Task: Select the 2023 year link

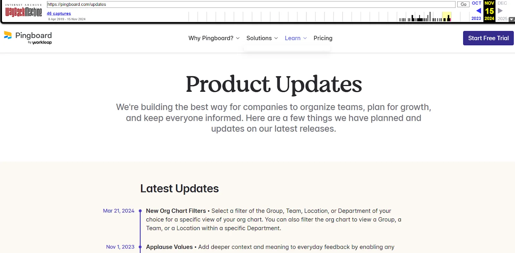Action: click(x=476, y=19)
